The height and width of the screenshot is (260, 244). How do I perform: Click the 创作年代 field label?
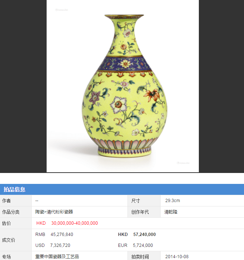[x=140, y=212]
